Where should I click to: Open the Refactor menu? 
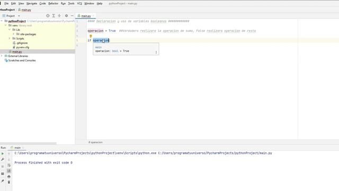click(x=53, y=4)
